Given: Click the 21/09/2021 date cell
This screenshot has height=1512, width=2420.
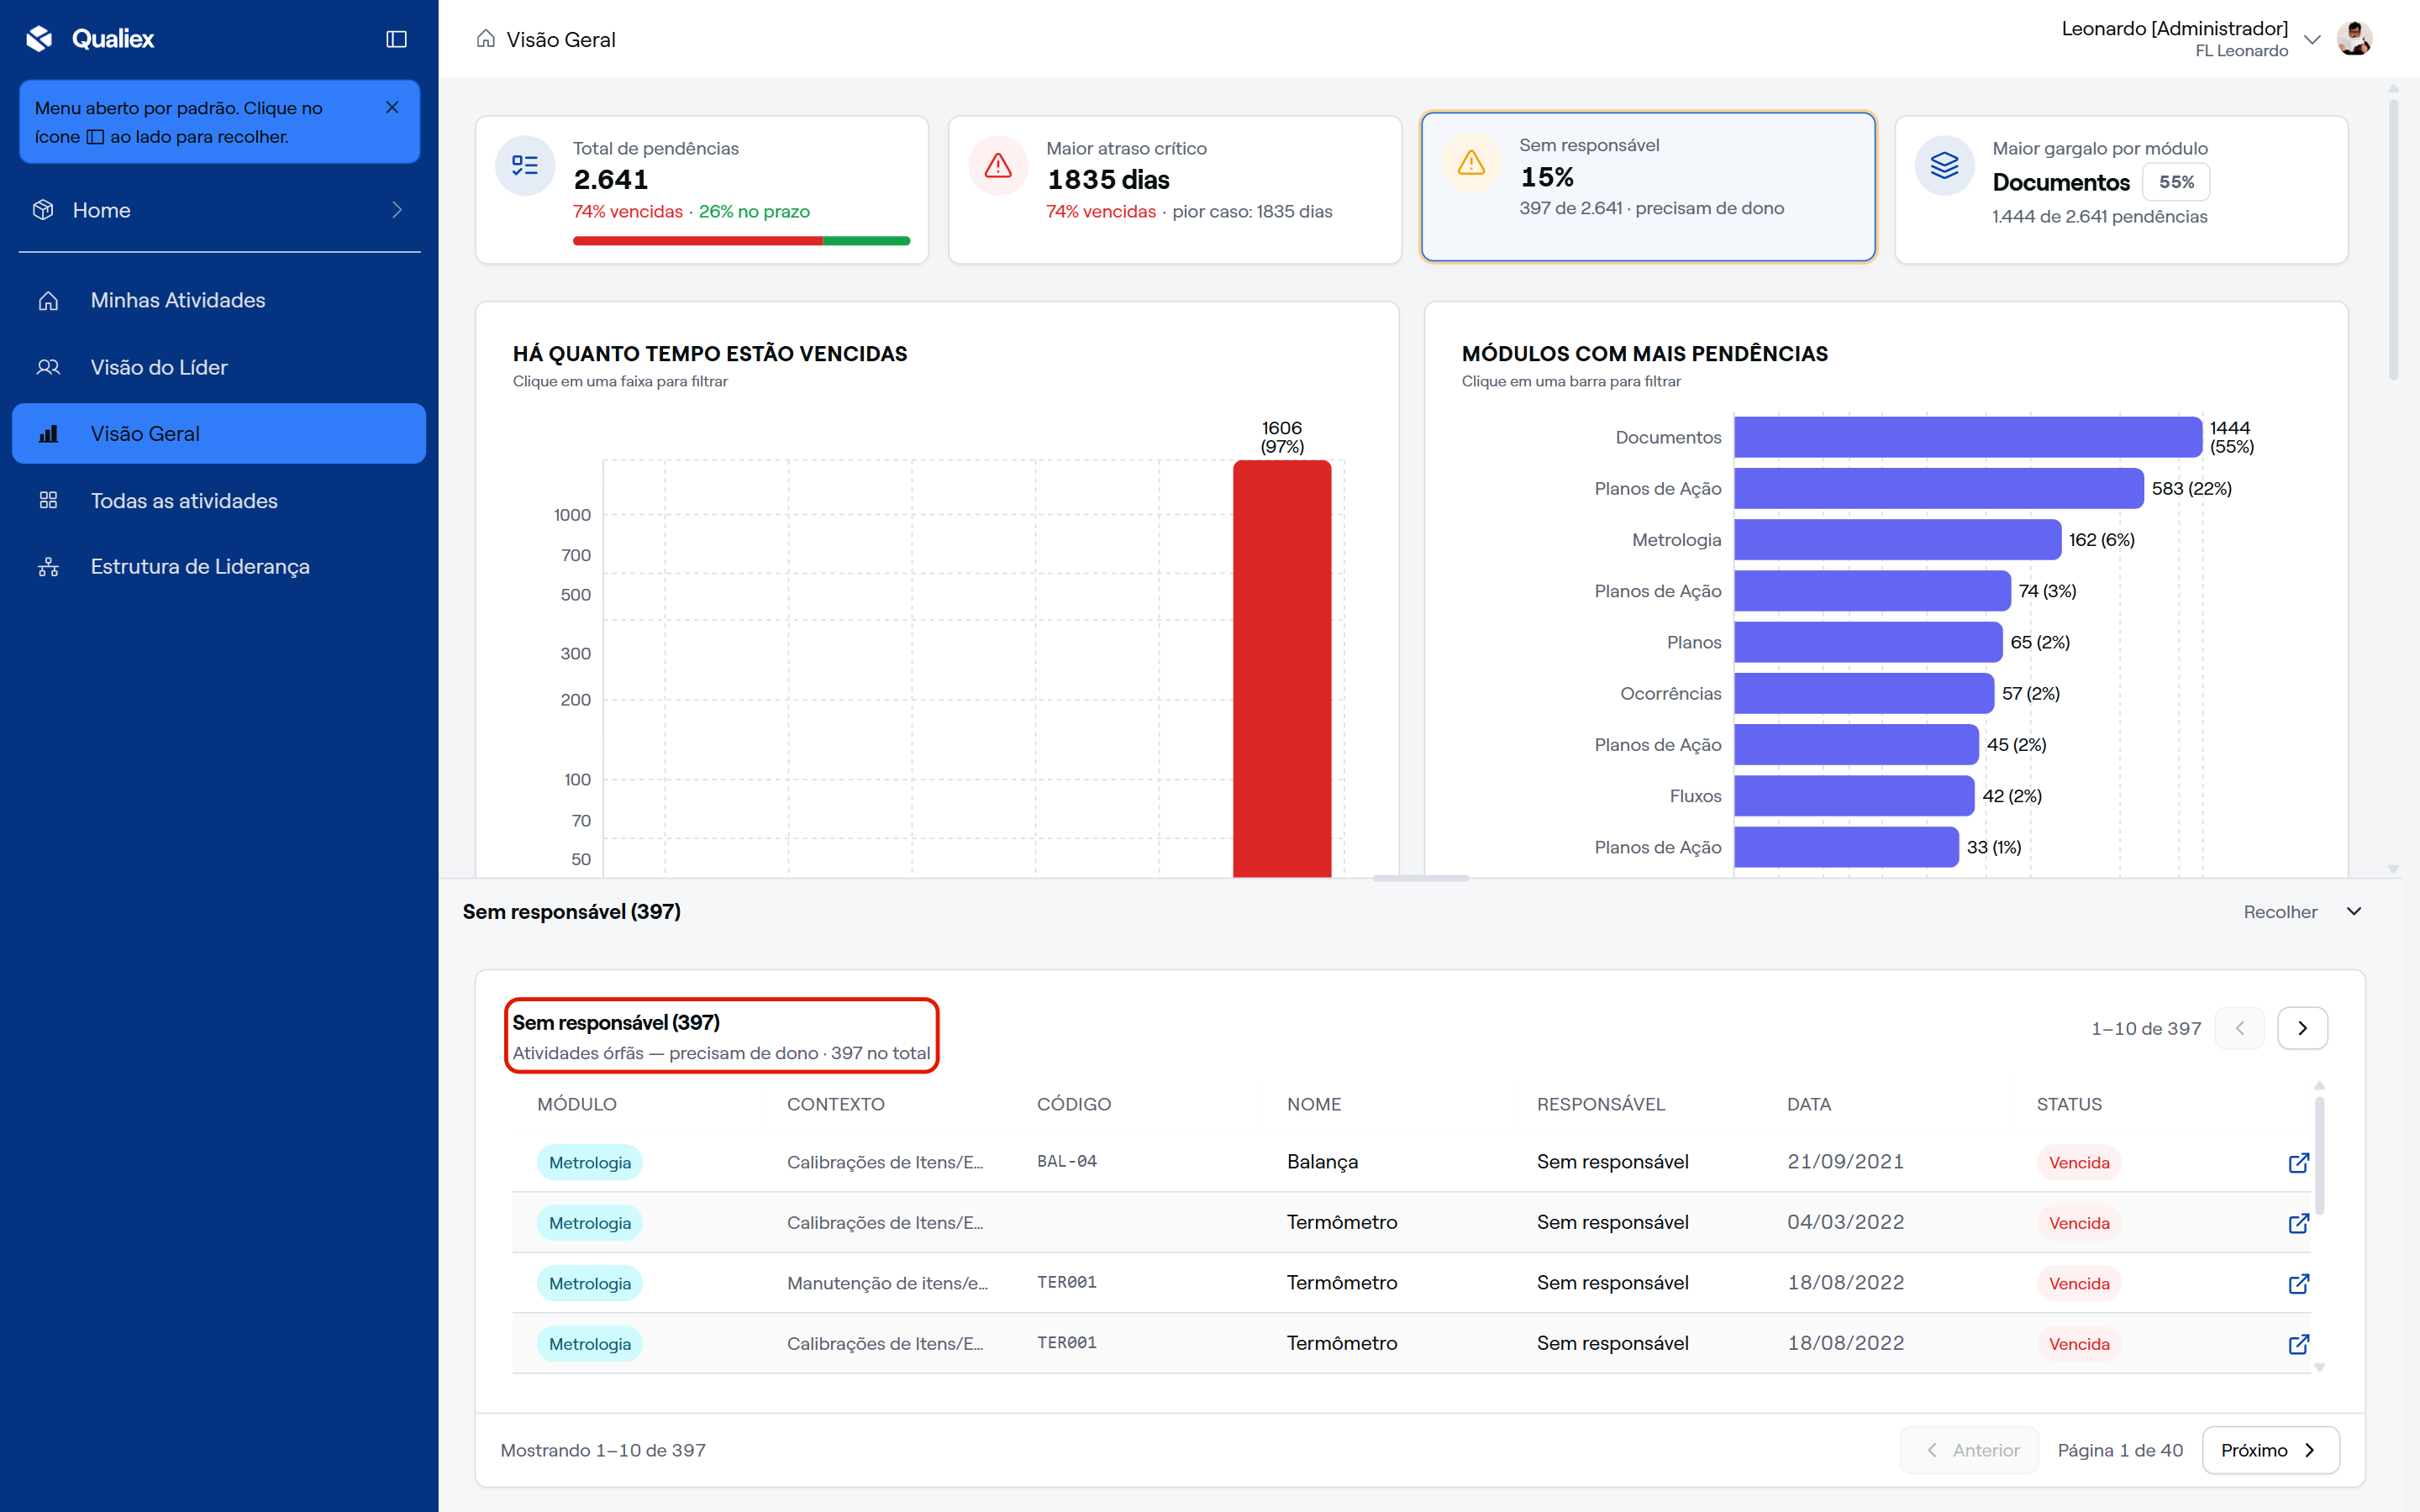Looking at the screenshot, I should point(1845,1161).
